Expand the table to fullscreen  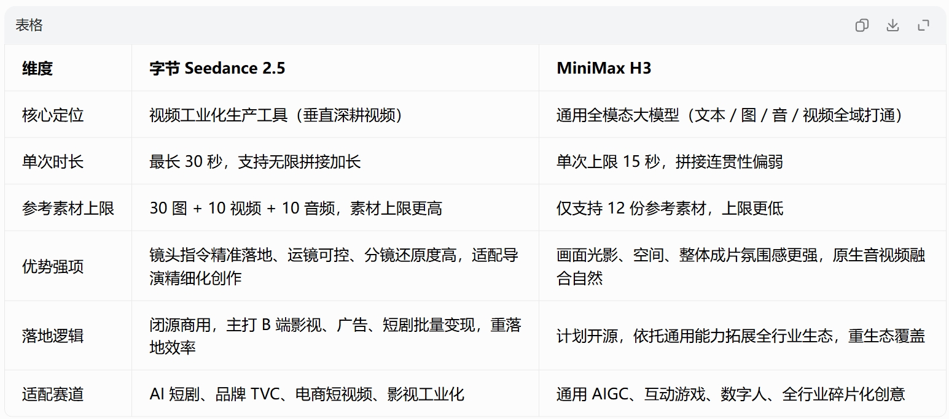tap(923, 25)
